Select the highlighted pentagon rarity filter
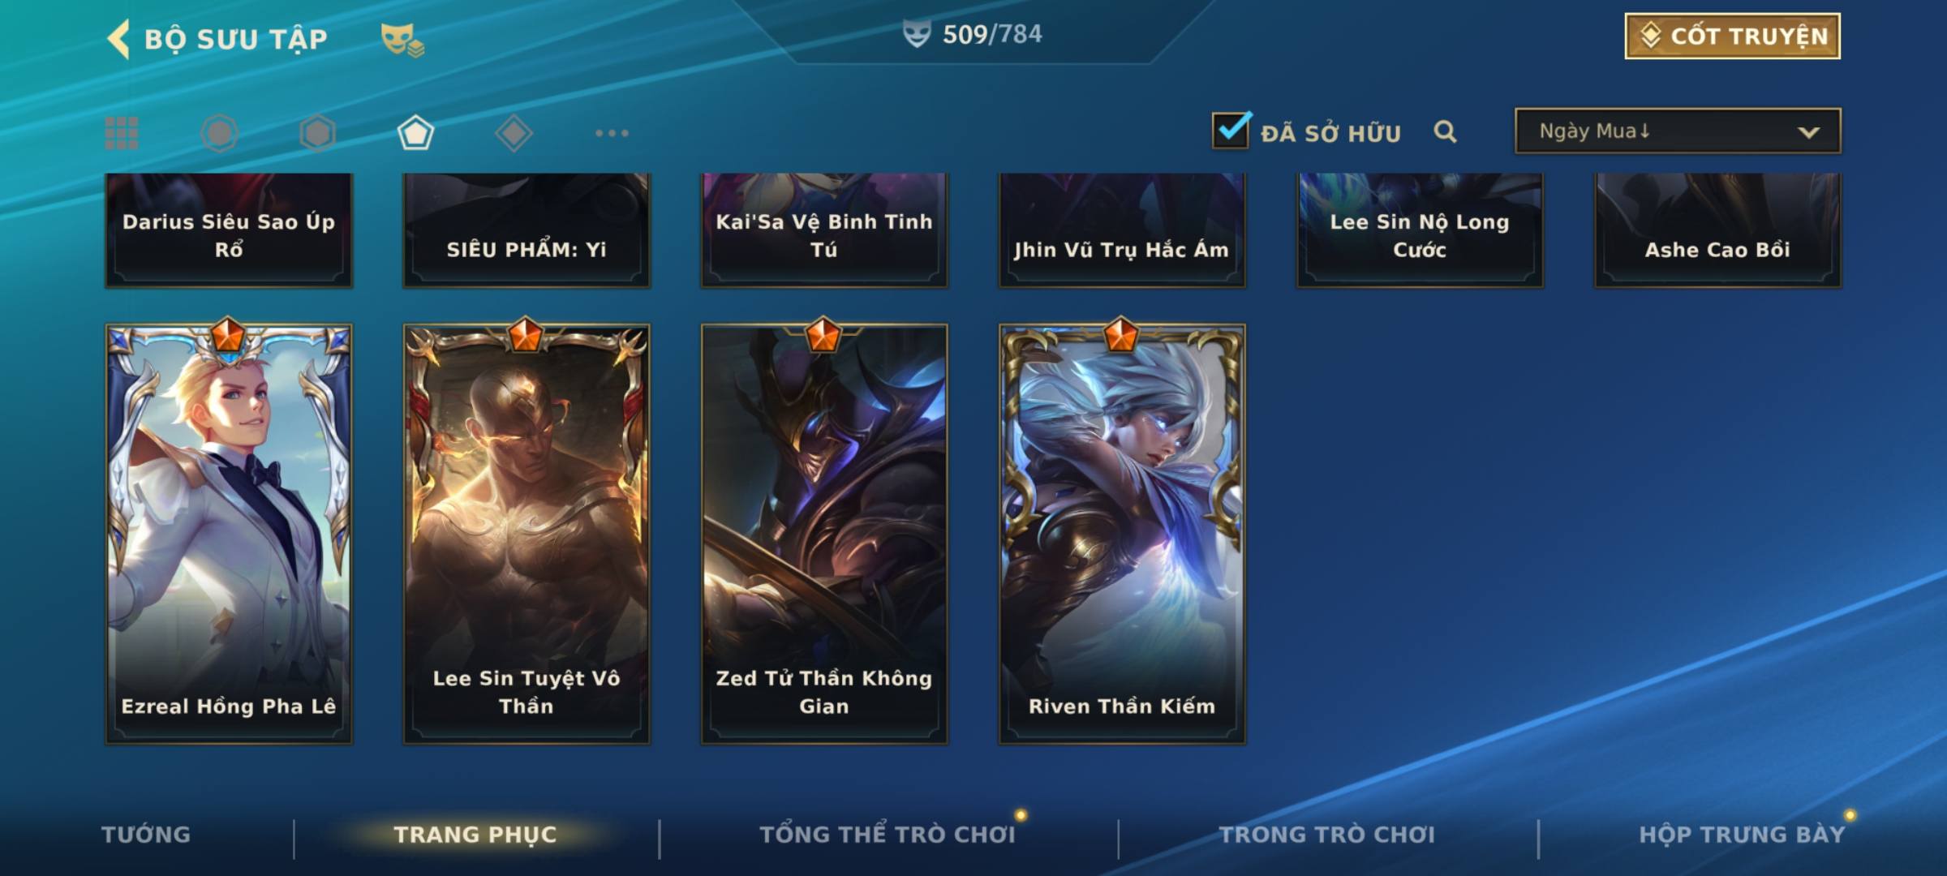 click(415, 133)
